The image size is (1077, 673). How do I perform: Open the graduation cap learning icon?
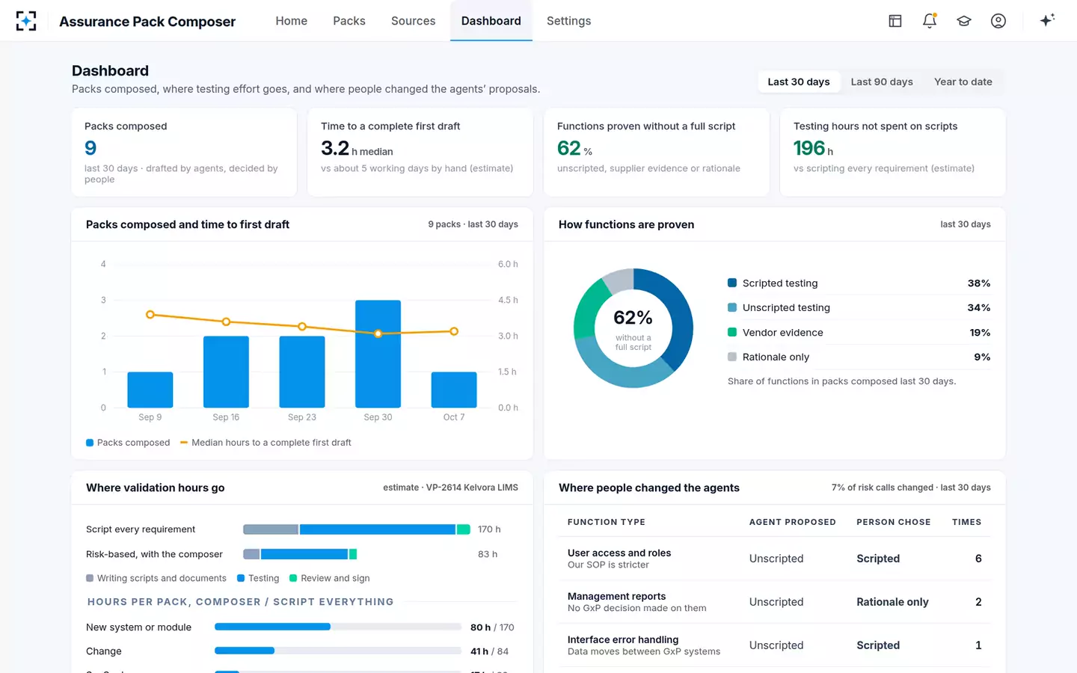pyautogui.click(x=964, y=21)
